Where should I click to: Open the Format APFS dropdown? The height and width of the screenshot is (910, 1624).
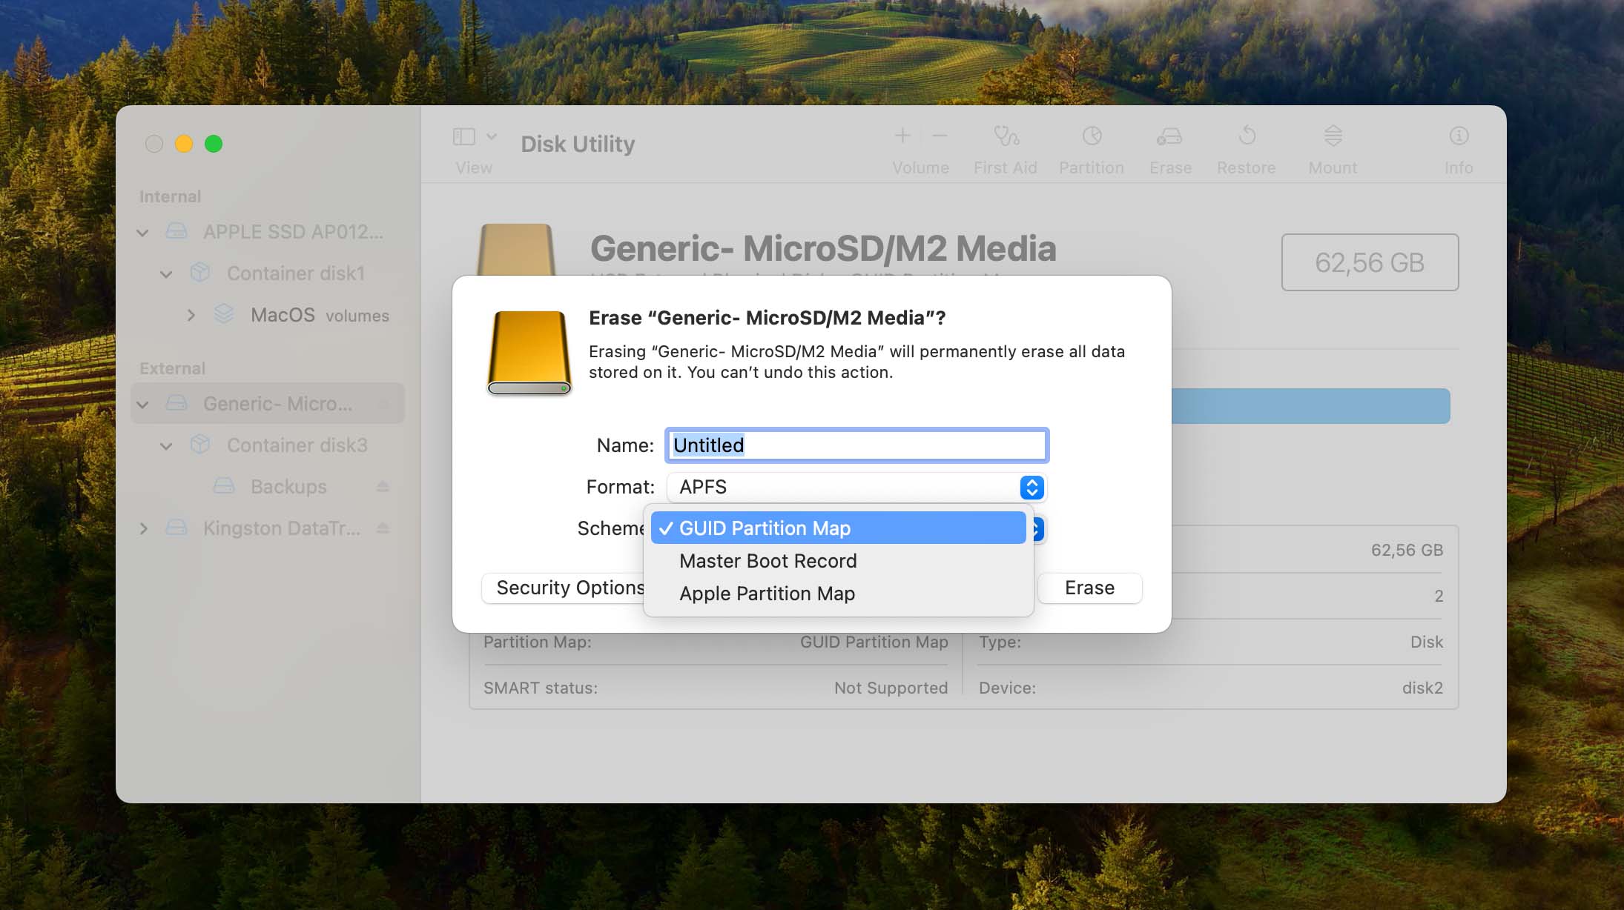856,487
